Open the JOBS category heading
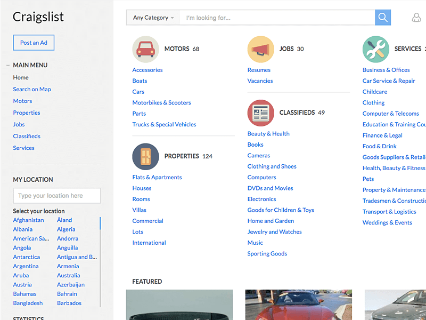 (x=286, y=49)
